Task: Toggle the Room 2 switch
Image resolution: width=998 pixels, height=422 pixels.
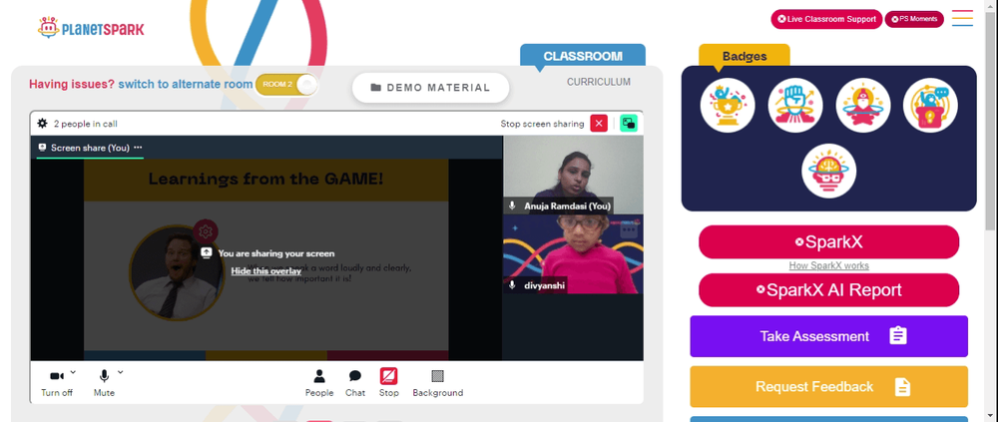Action: (286, 85)
